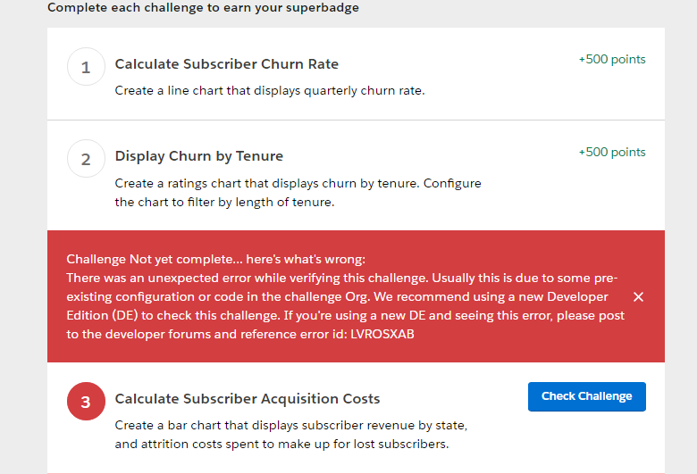Image resolution: width=697 pixels, height=474 pixels.
Task: Click the 'Create a bar chart' description
Action: pos(290,426)
